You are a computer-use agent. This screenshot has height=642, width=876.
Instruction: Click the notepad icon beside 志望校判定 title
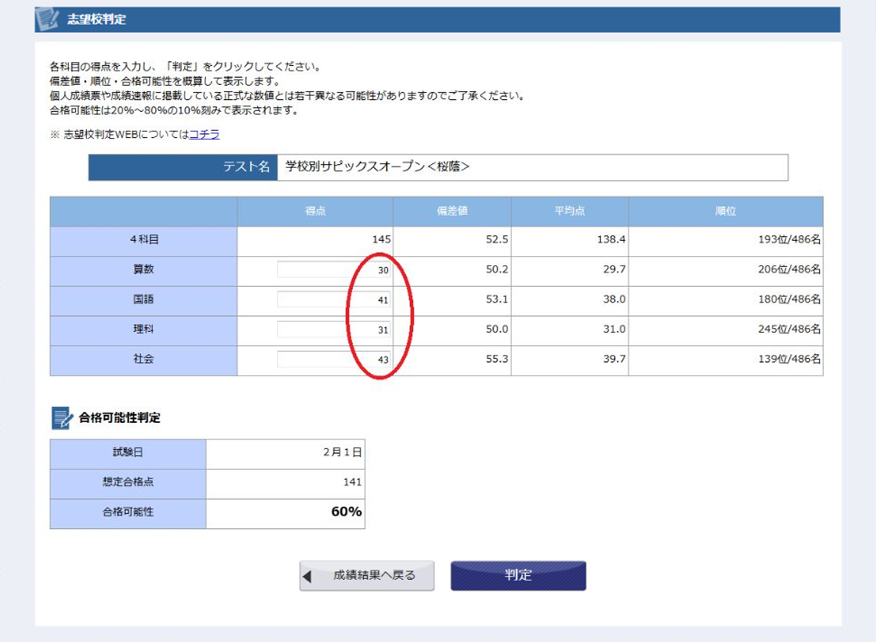click(x=47, y=19)
